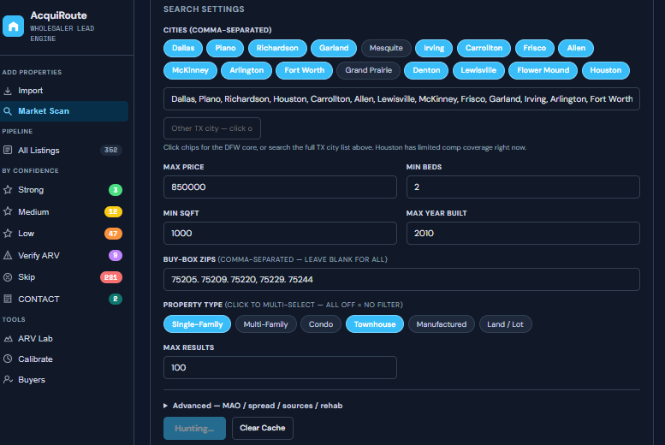Click the ARV Lab chart icon
Image resolution: width=665 pixels, height=445 pixels.
(x=8, y=339)
